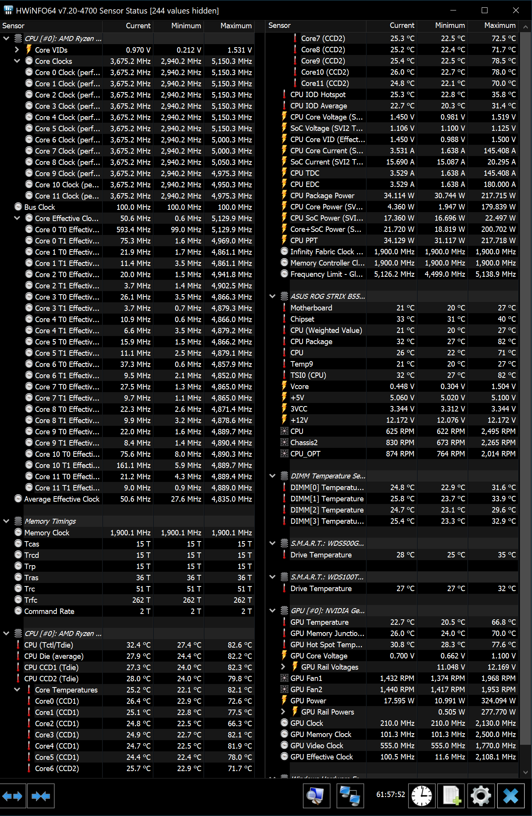Click the clock icon beside Infinity Fabric Clock
532x816 pixels.
tap(284, 251)
